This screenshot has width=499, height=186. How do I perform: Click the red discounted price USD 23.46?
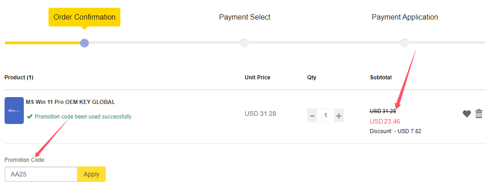385,121
